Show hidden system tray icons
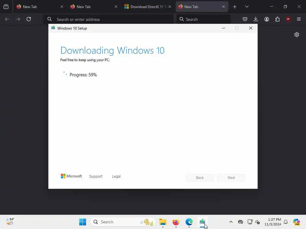306x229 pixels. coord(231,222)
